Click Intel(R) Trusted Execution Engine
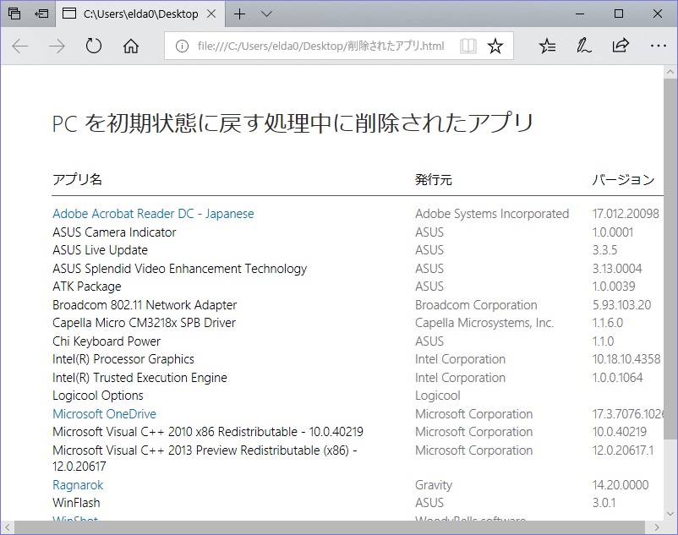The height and width of the screenshot is (535, 678). pos(139,378)
